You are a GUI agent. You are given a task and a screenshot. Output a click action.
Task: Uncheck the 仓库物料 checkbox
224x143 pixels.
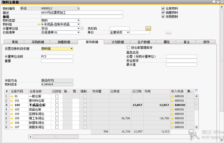click(x=163, y=8)
